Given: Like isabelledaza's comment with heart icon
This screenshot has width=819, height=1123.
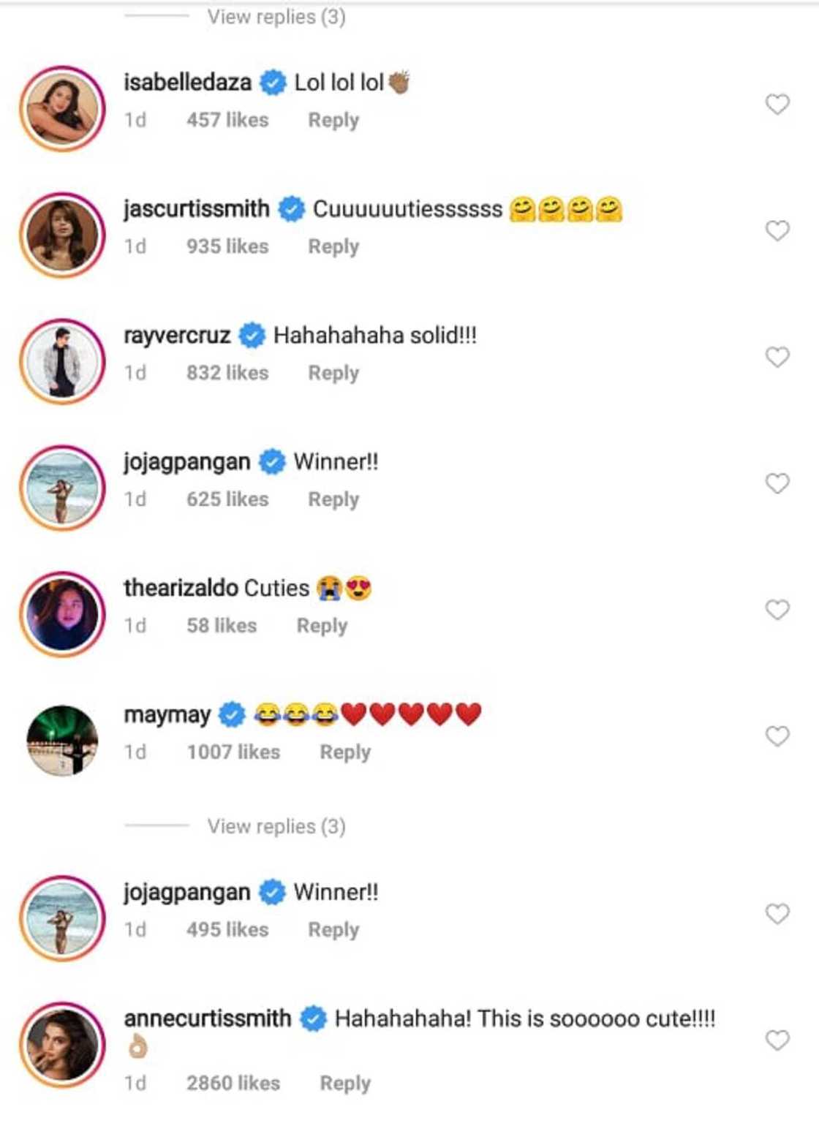Looking at the screenshot, I should [x=777, y=105].
